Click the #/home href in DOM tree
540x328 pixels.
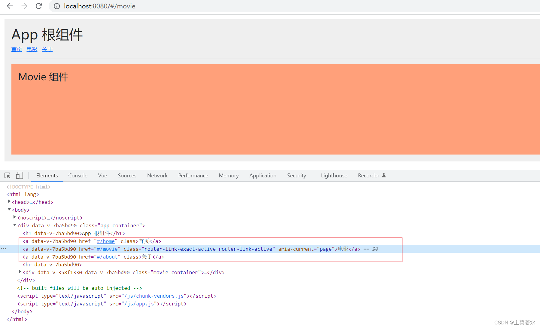pyautogui.click(x=106, y=241)
